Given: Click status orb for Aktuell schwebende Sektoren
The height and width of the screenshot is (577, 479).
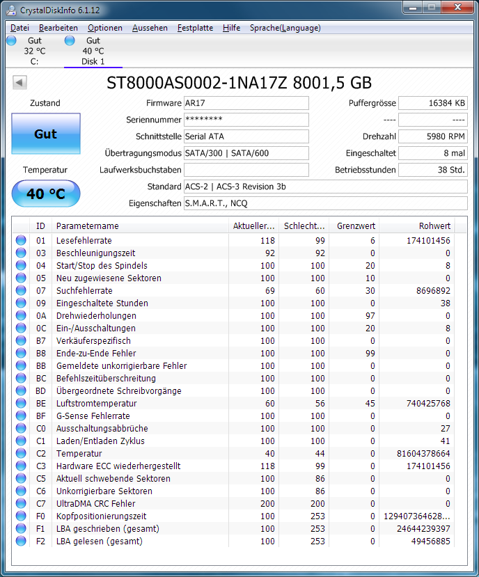Looking at the screenshot, I should click(x=21, y=478).
